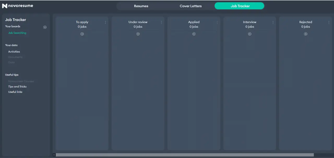View Tips and Tricks
The width and height of the screenshot is (334, 158).
click(x=17, y=87)
